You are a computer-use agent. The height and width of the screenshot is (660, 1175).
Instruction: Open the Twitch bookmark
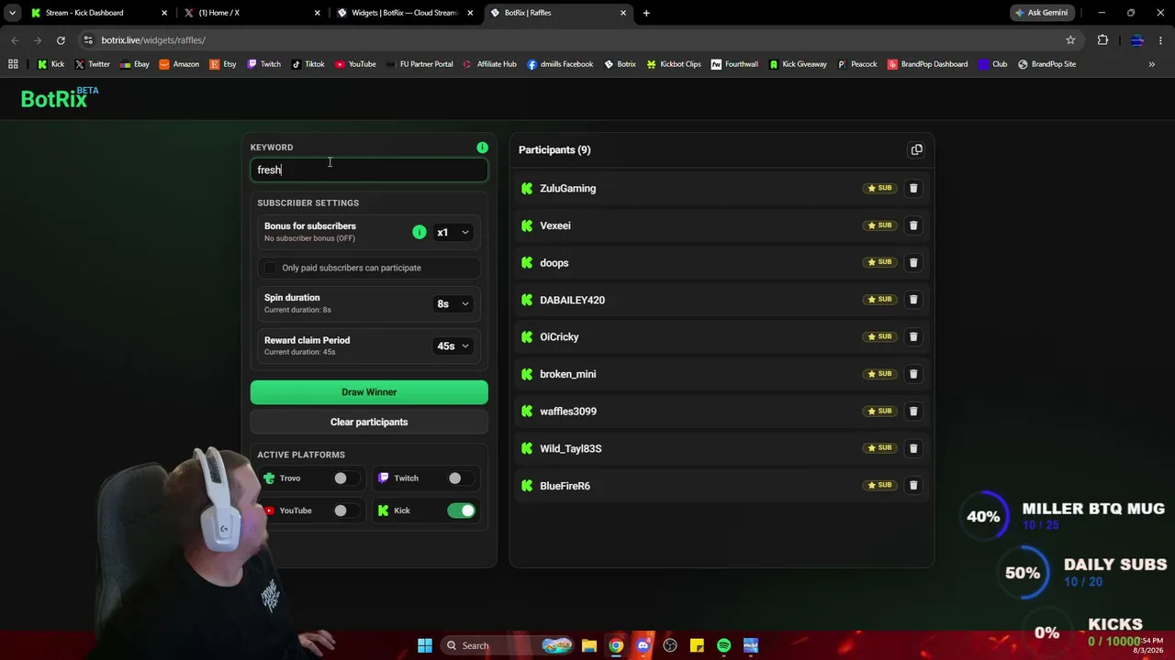click(x=263, y=64)
